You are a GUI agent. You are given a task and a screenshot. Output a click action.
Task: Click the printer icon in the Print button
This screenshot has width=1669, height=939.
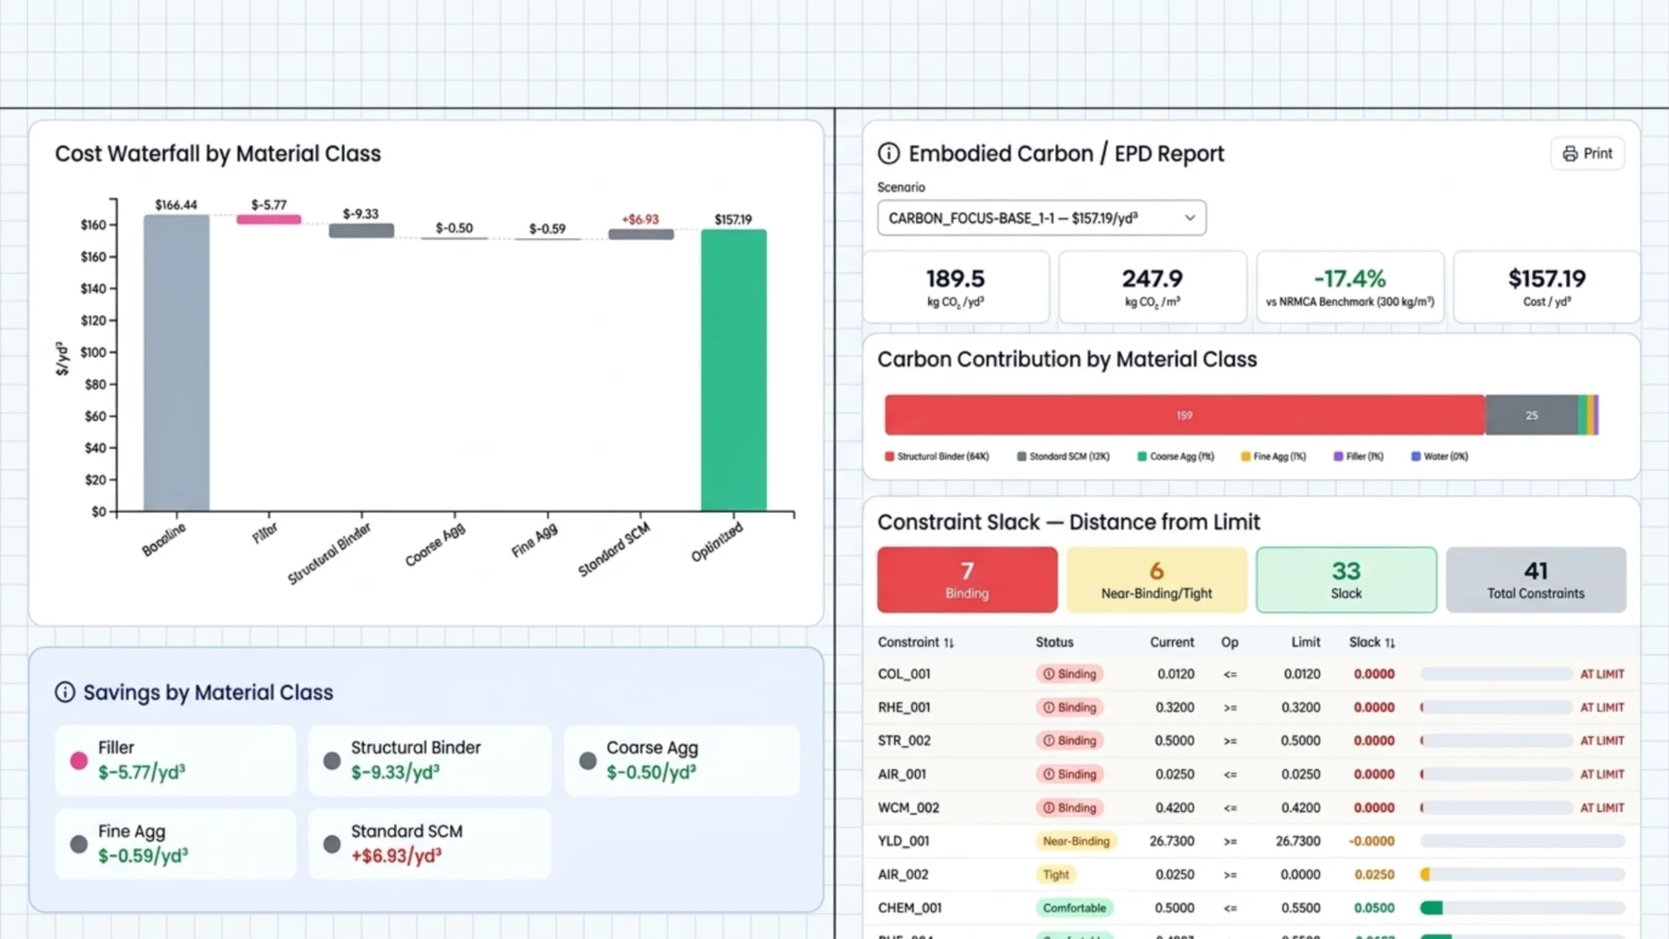pyautogui.click(x=1570, y=154)
